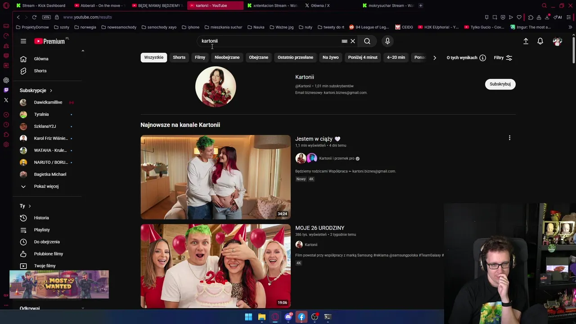Image resolution: width=576 pixels, height=324 pixels.
Task: Select the Nieobejrzane filter chip
Action: (227, 58)
